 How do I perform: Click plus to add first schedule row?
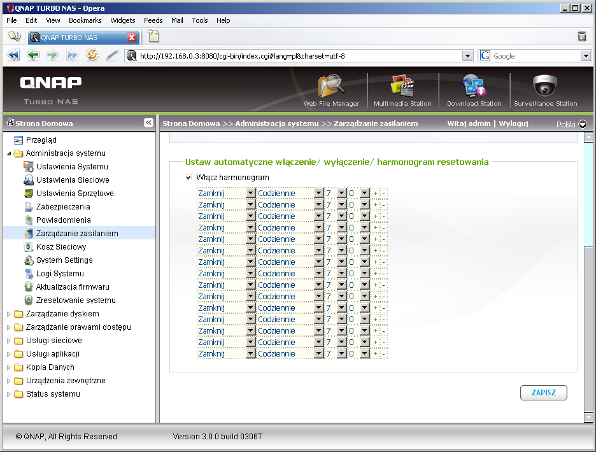(x=375, y=193)
